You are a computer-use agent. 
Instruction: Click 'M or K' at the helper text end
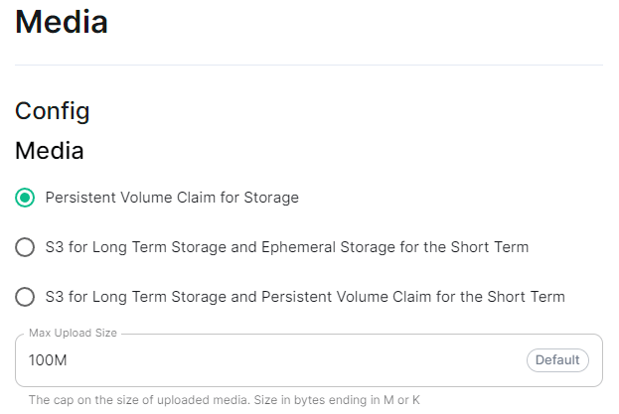coord(401,400)
